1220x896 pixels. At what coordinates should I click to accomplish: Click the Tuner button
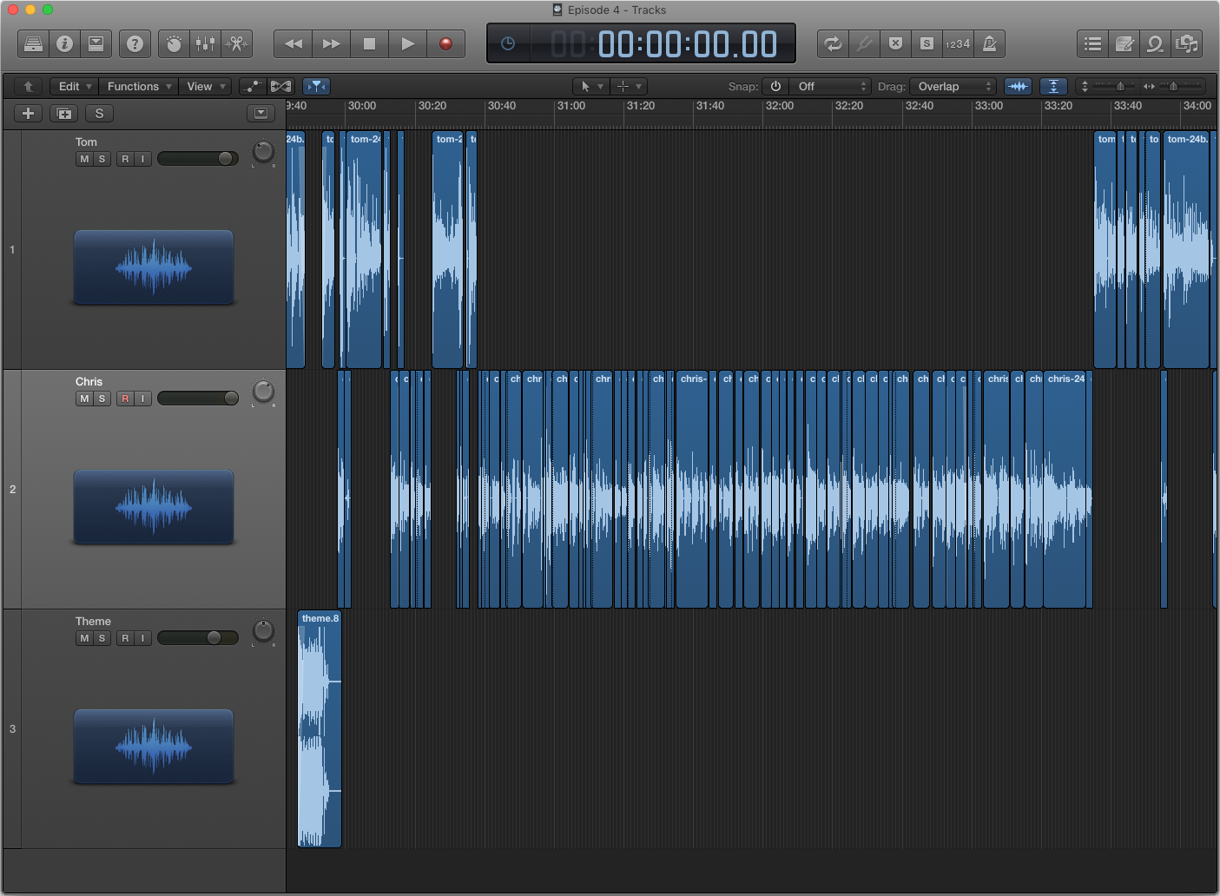pos(864,43)
